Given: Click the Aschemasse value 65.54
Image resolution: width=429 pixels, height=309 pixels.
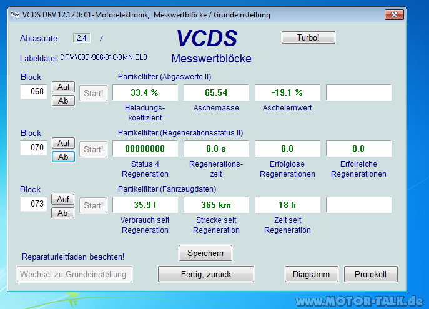Looking at the screenshot, I should point(216,92).
